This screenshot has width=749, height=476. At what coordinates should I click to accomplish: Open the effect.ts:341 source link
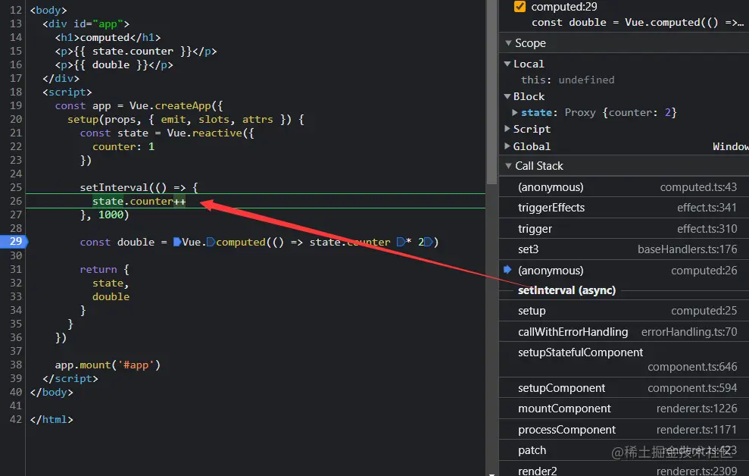(707, 208)
